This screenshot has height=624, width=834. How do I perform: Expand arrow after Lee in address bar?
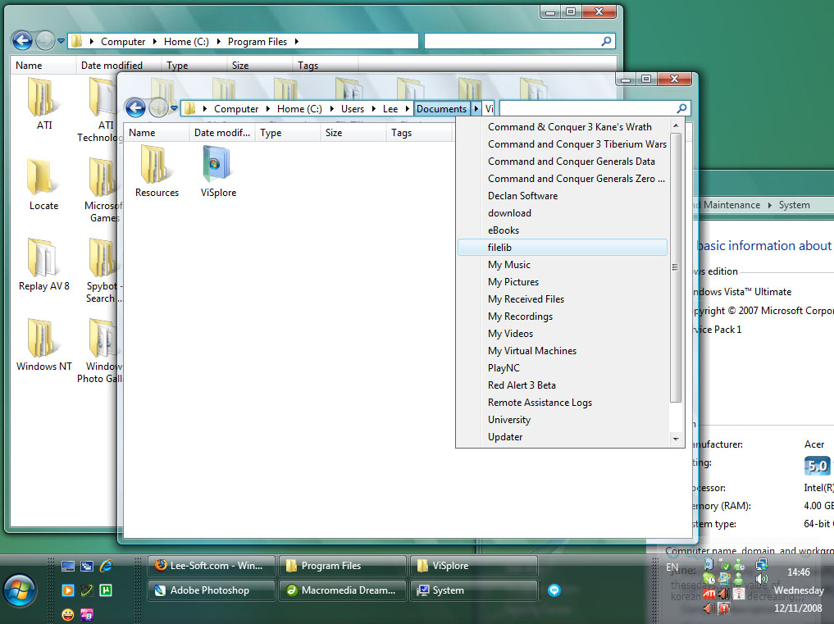pos(408,108)
